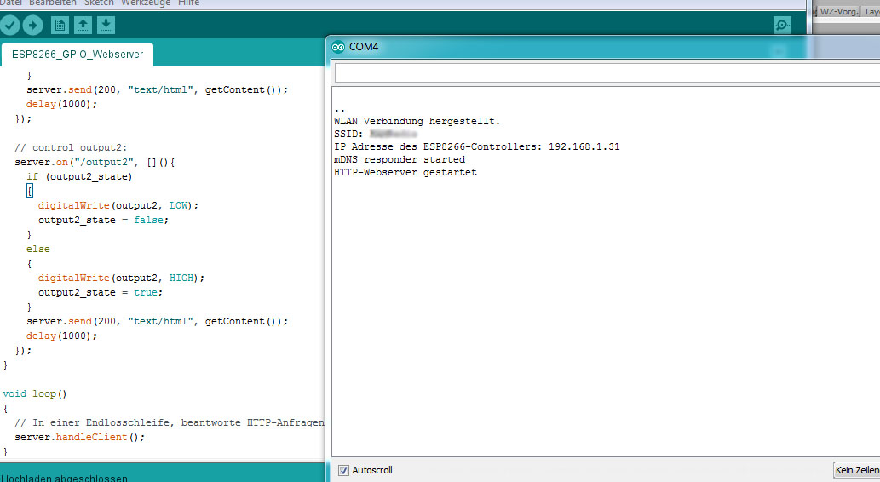This screenshot has width=880, height=482.
Task: Open the Datei menu
Action: coord(11,3)
